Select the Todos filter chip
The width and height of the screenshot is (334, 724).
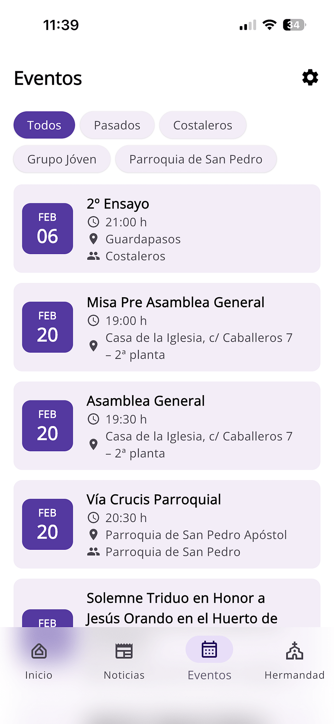coord(44,125)
